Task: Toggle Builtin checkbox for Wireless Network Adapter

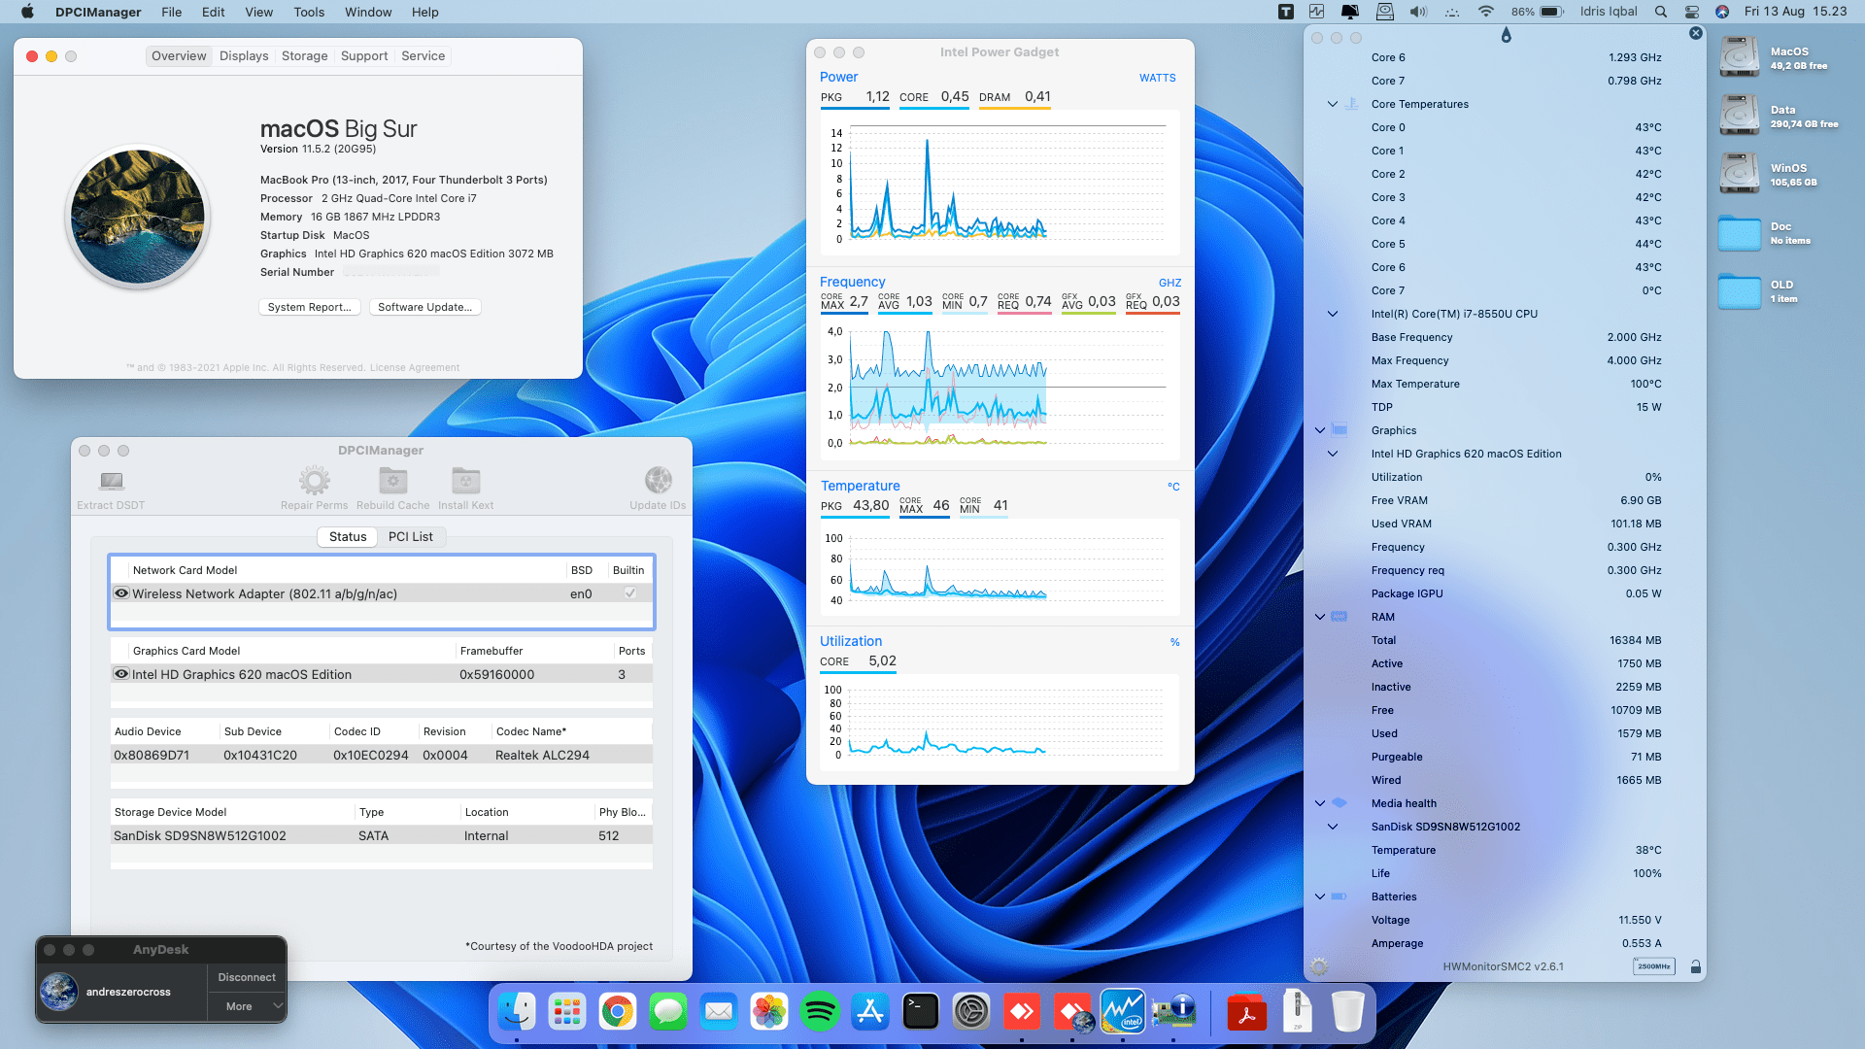Action: coord(629,593)
